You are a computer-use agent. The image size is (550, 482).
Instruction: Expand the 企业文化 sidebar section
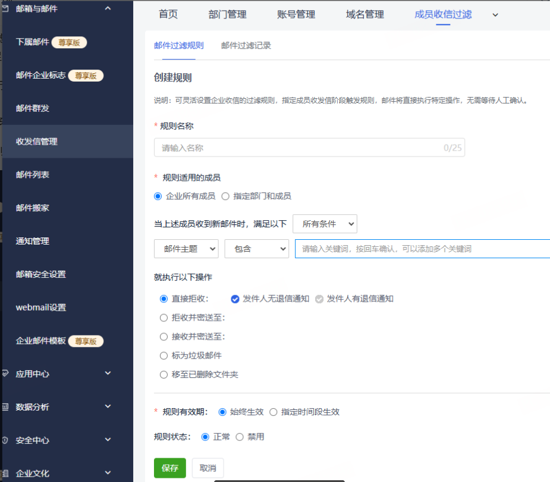(108, 472)
